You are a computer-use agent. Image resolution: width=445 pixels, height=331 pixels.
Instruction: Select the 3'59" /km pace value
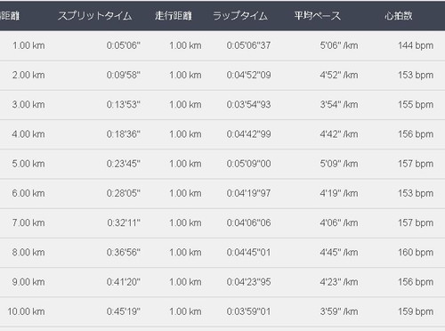(x=339, y=311)
